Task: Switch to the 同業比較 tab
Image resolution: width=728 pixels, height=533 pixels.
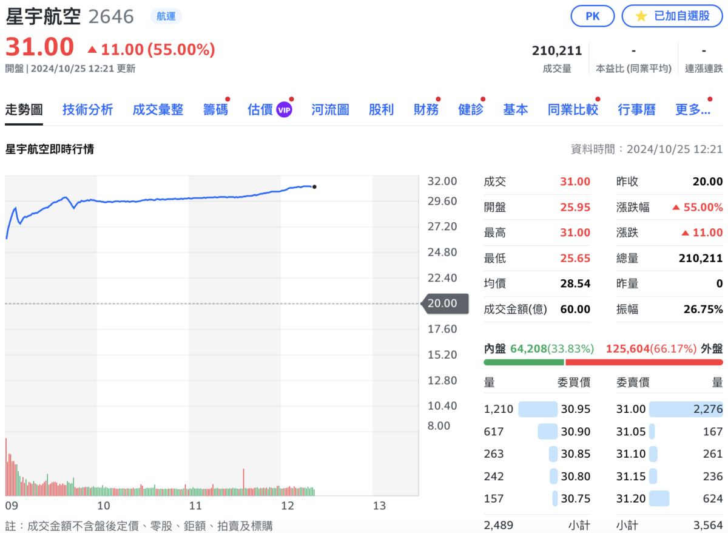Action: [x=573, y=110]
